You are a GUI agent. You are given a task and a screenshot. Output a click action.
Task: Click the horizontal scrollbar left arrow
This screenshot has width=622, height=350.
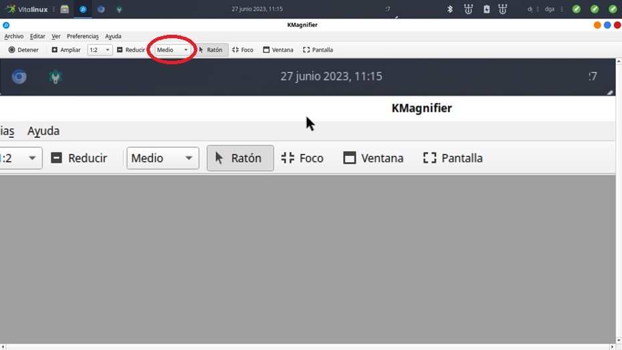[3, 347]
